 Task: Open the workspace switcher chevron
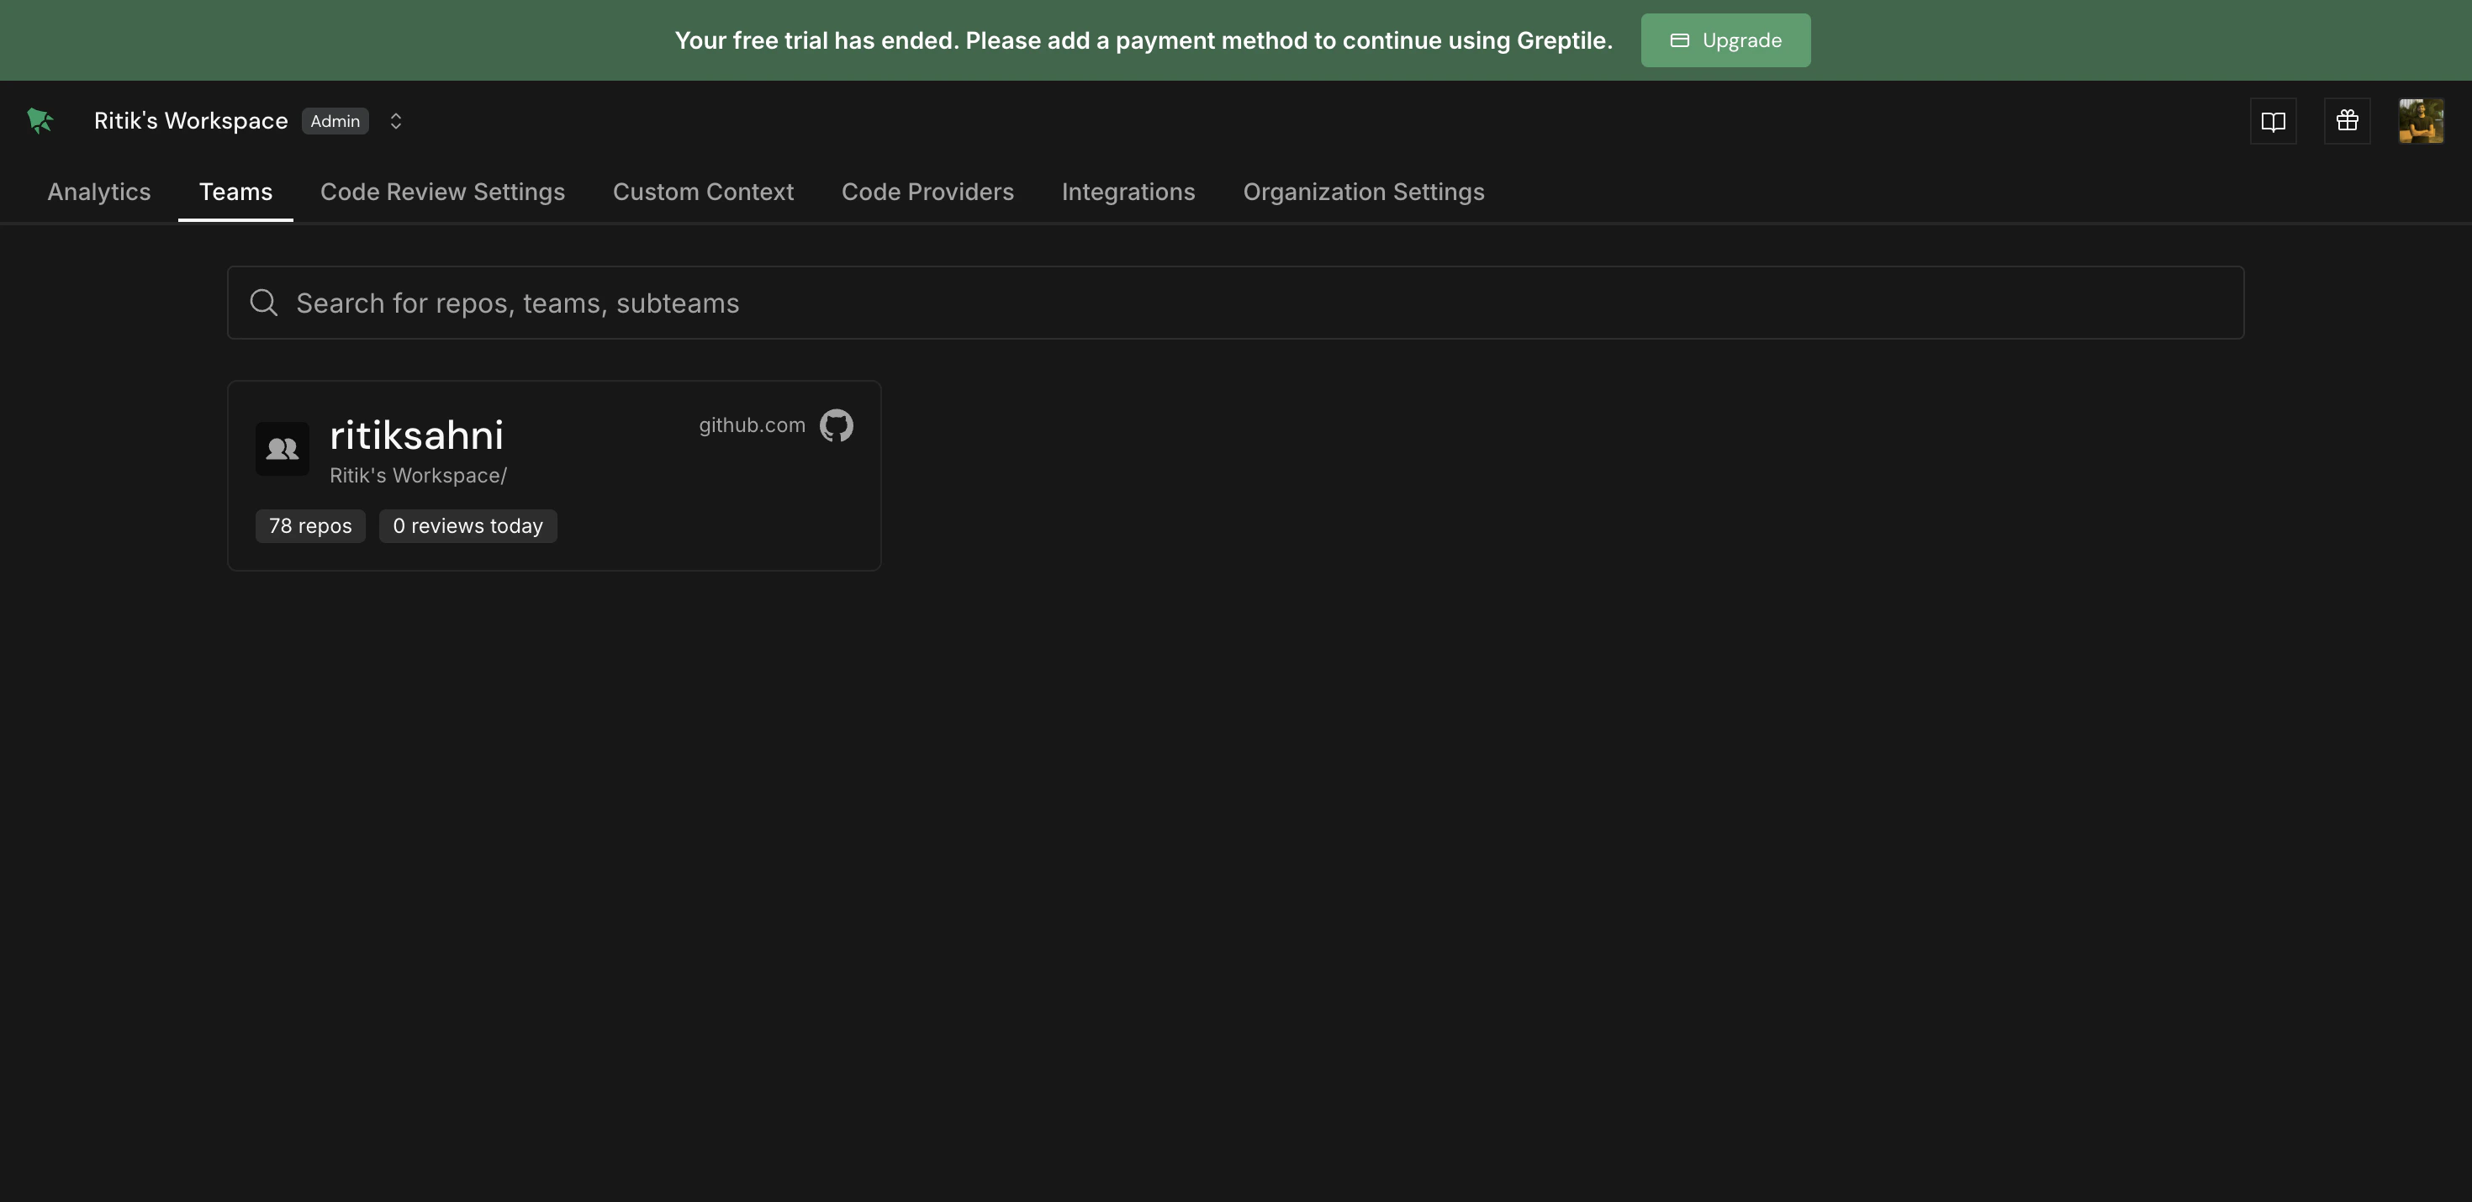[x=395, y=120]
